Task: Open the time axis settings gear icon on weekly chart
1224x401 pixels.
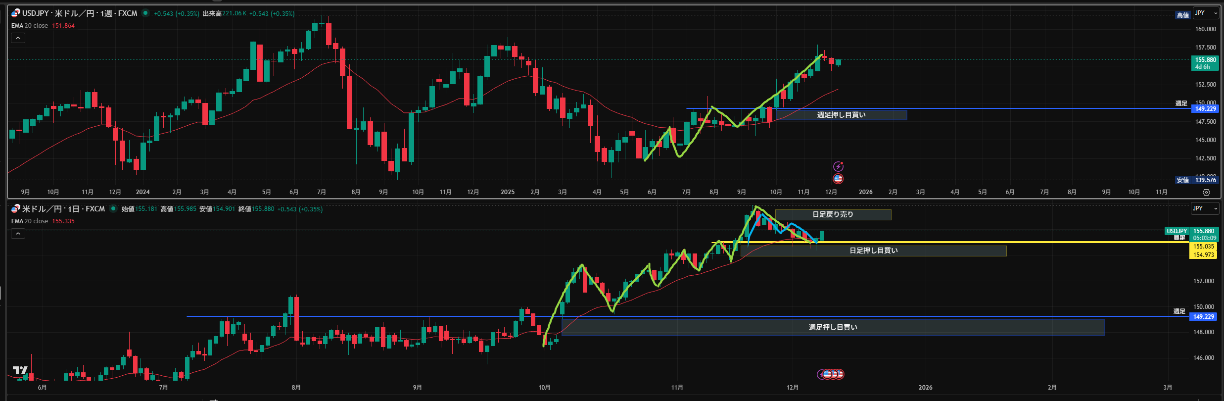Action: click(1206, 192)
